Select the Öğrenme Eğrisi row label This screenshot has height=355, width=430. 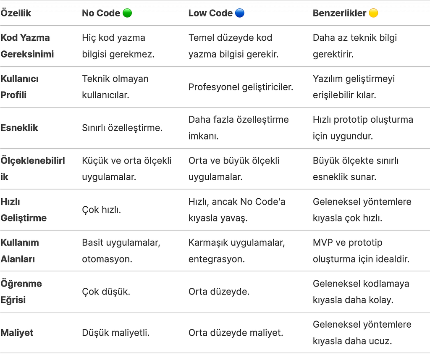tap(21, 292)
